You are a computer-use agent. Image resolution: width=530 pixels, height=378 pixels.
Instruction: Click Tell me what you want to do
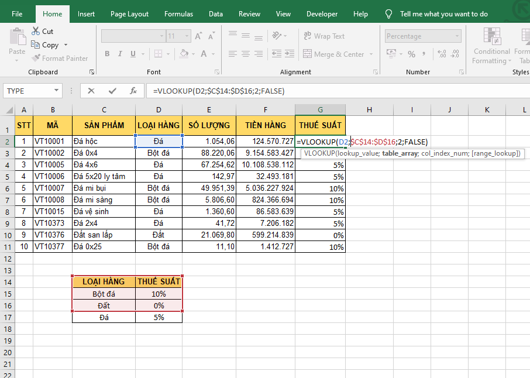443,14
